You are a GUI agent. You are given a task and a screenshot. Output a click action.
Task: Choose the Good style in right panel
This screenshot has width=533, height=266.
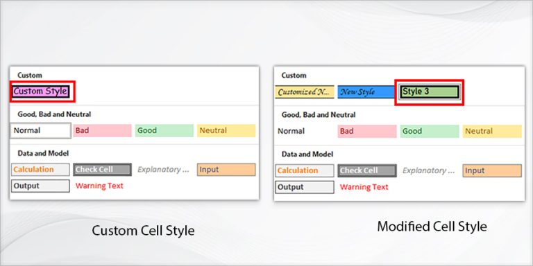click(x=430, y=132)
